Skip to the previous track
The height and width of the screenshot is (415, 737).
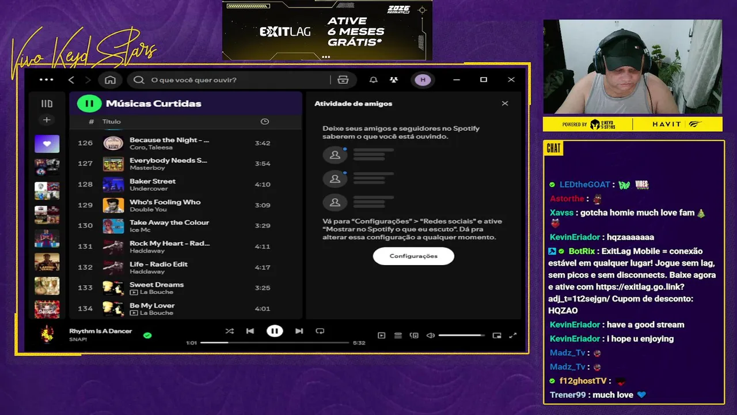[250, 331]
